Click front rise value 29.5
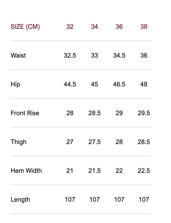This screenshot has width=171, height=223. pyautogui.click(x=144, y=113)
